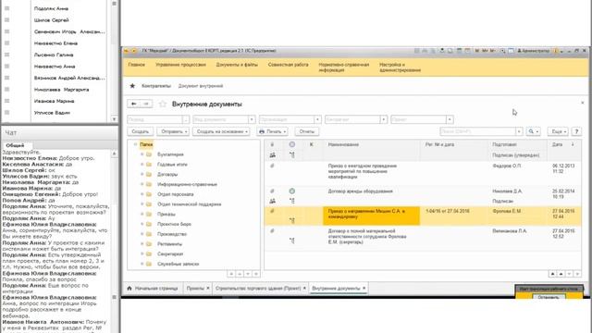592x333 pixels.
Task: Click the M- icon in title bar
Action: coord(493,51)
